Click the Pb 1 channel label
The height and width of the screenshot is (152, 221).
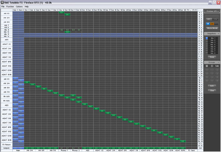[x=200, y=78]
